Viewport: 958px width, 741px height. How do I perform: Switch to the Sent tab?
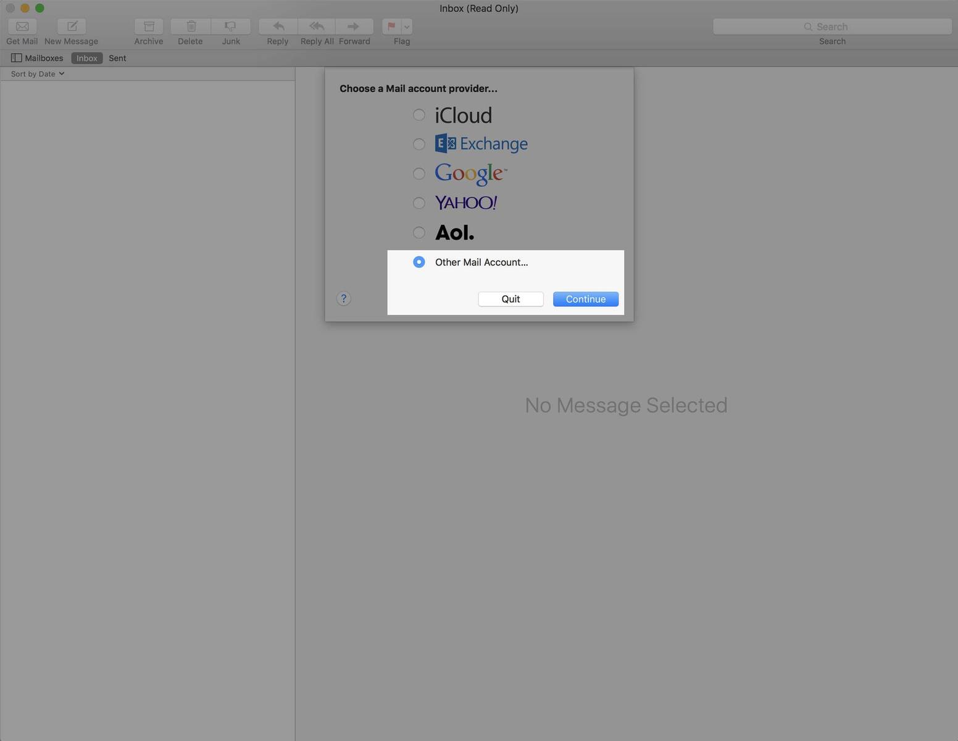coord(117,58)
